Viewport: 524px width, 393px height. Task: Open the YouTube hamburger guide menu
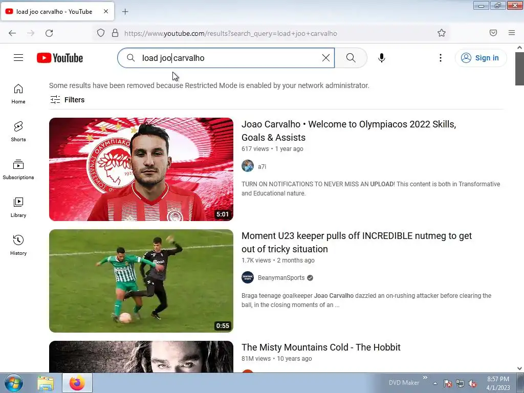tap(18, 58)
